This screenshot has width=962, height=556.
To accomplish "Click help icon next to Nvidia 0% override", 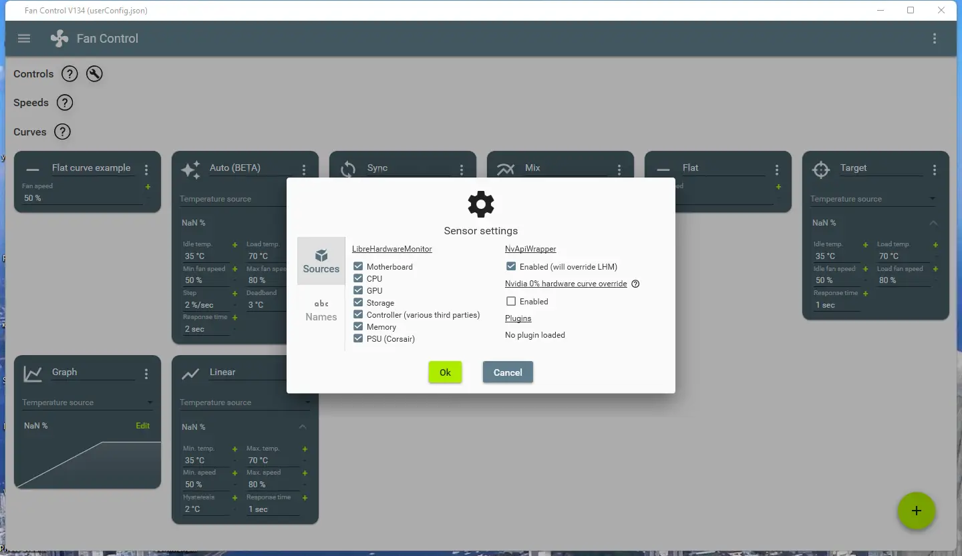I will (635, 284).
